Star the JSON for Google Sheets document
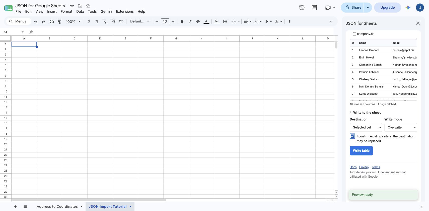429x211 pixels. [72, 6]
